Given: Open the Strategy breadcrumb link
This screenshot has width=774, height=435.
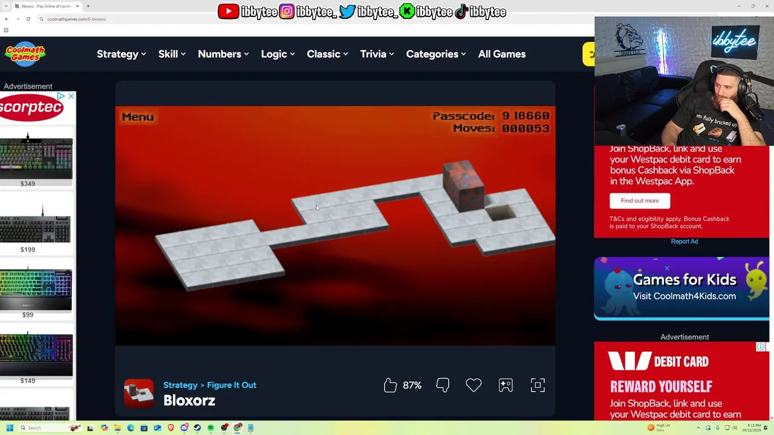Looking at the screenshot, I should point(180,385).
